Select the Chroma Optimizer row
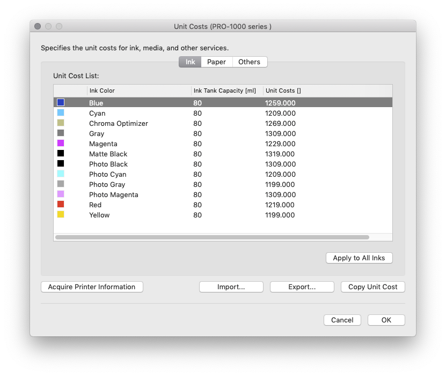 click(x=118, y=123)
